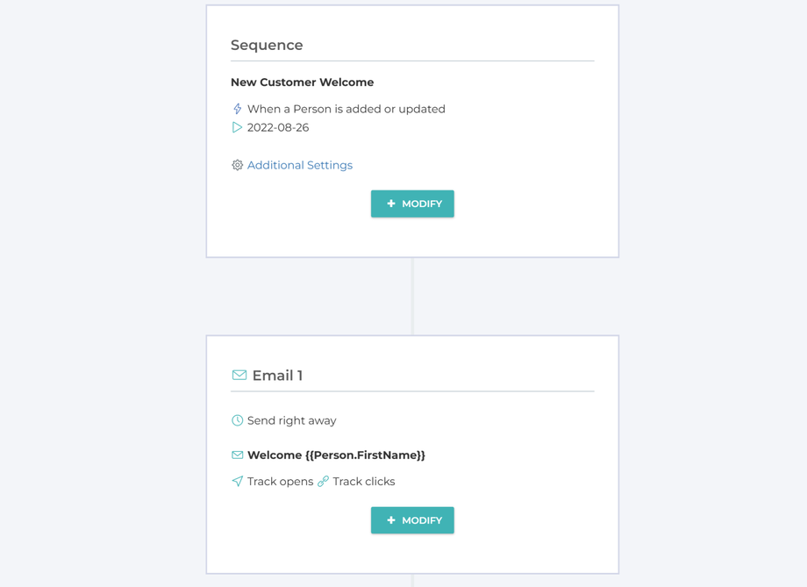
Task: Select the New Customer Welcome sequence name
Action: click(x=302, y=82)
